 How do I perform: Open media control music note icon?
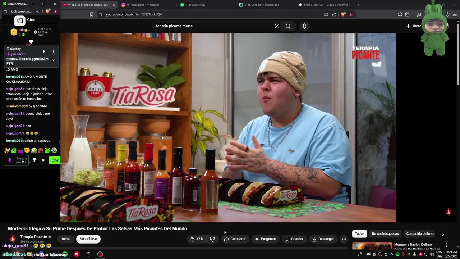(419, 14)
